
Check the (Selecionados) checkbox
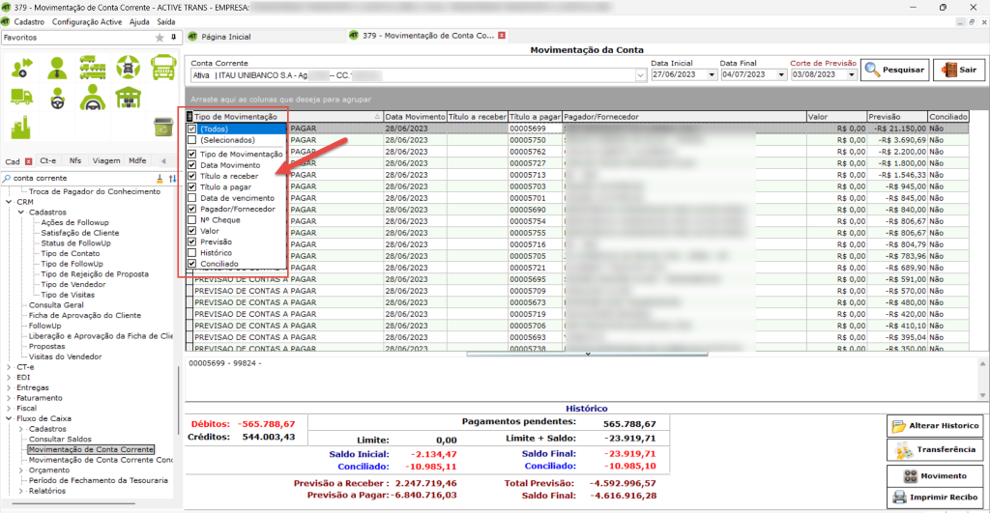[192, 140]
